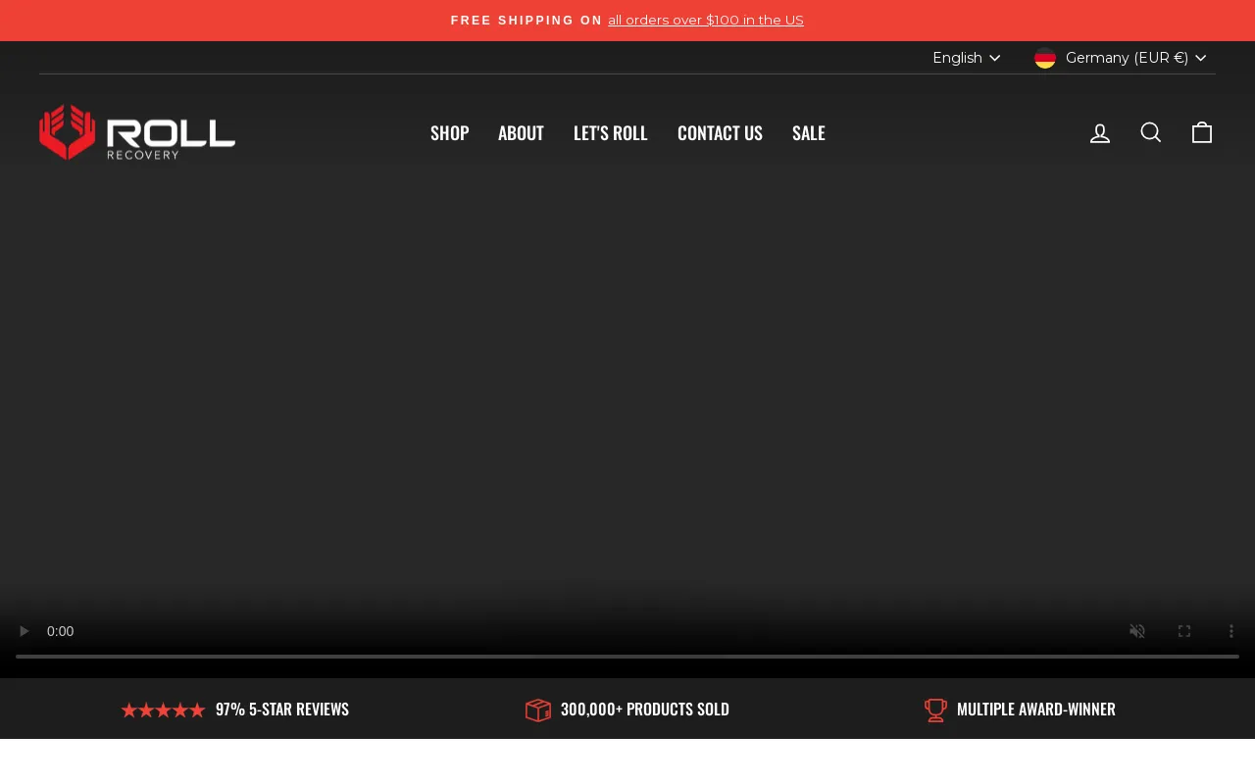Click the package icon beside 300,000+ products sold
This screenshot has width=1255, height=784.
click(x=538, y=710)
